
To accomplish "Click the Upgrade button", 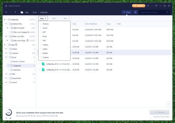I will click(x=139, y=6).
